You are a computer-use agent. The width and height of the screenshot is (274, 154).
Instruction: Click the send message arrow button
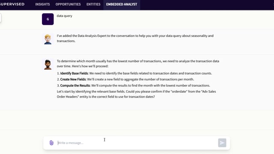coord(222,143)
